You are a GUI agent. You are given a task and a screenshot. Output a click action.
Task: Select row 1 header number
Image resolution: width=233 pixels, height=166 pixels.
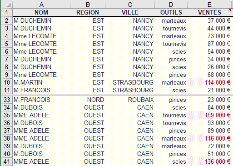pos(7,12)
